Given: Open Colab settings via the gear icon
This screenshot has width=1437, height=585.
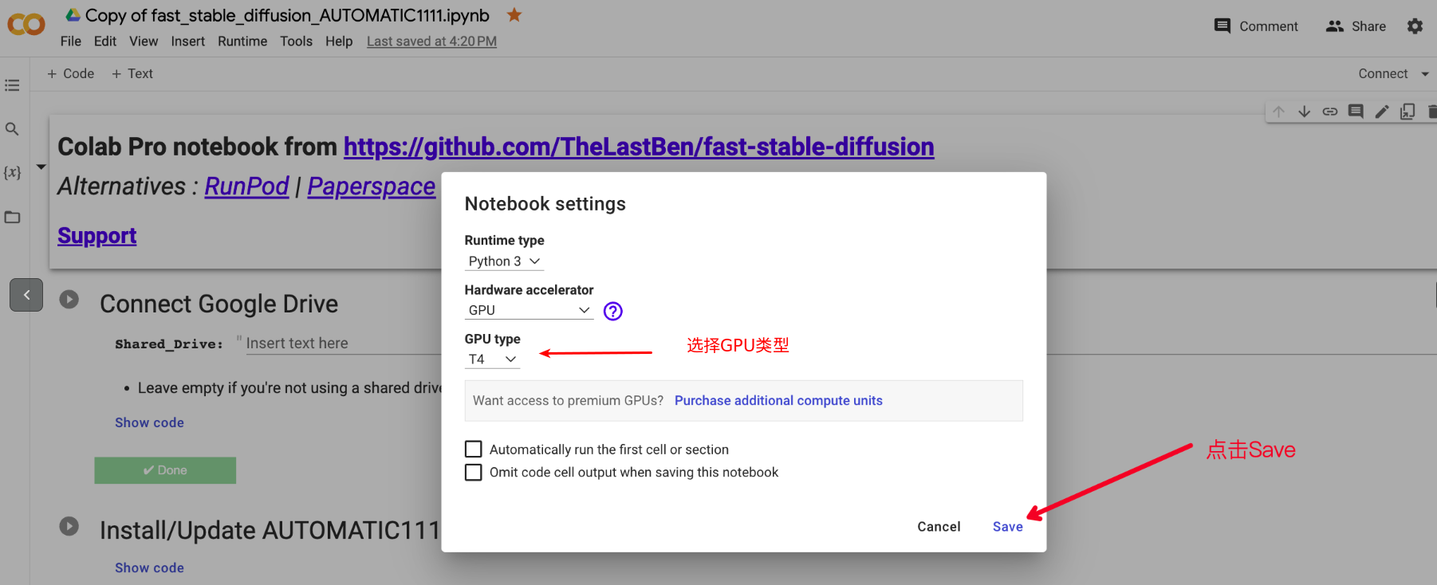Looking at the screenshot, I should coord(1415,26).
